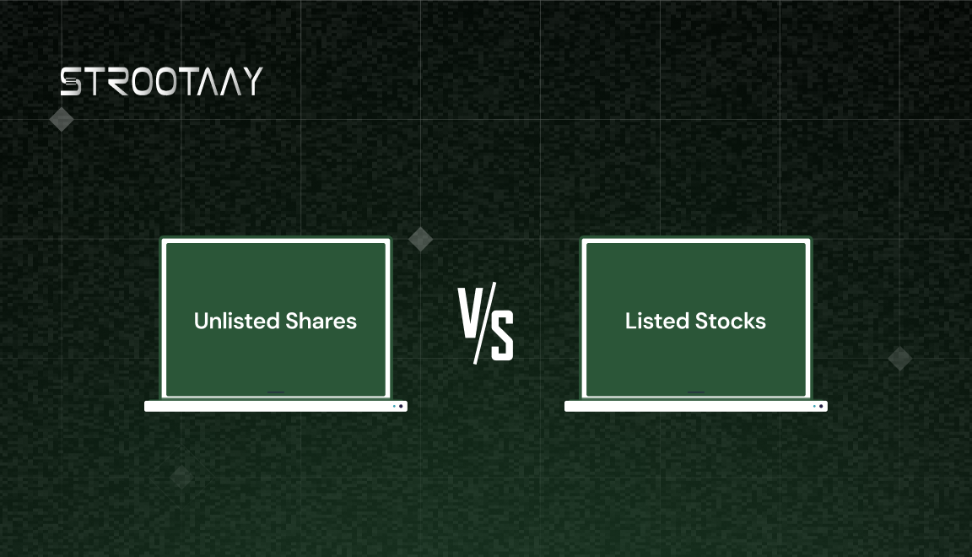
Task: Select the Listed Stocks laptop screen
Action: 695,319
